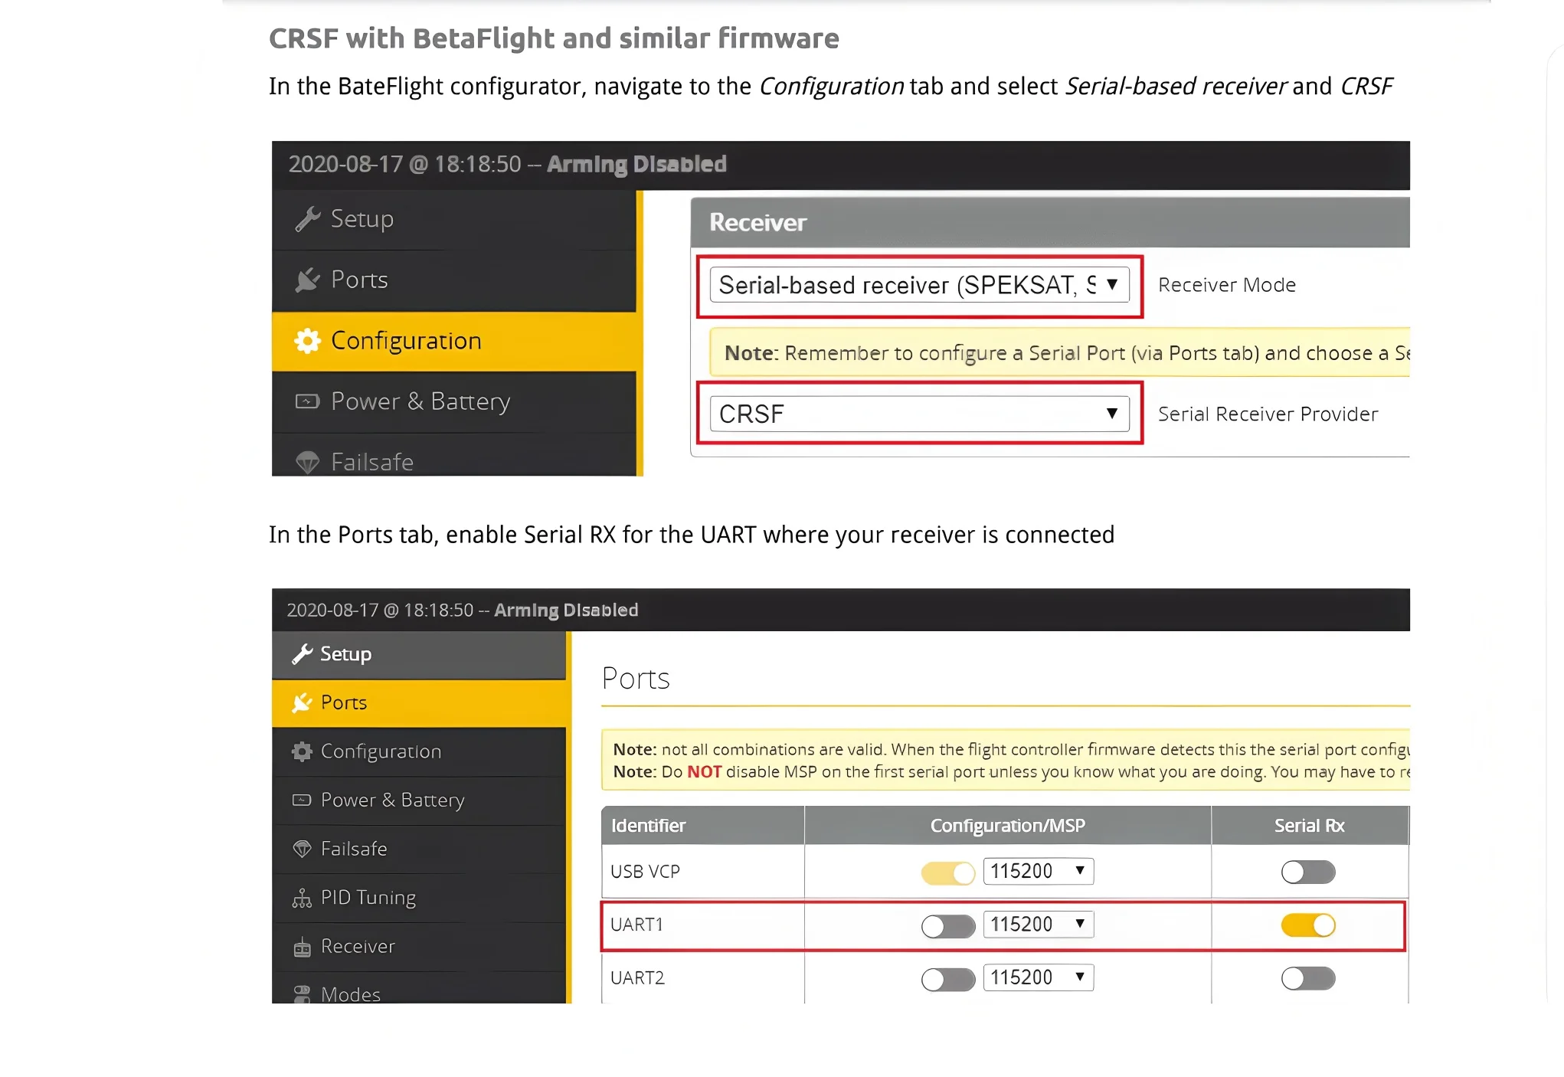Click the UART2 identifier cell
The width and height of the screenshot is (1564, 1077).
(703, 978)
